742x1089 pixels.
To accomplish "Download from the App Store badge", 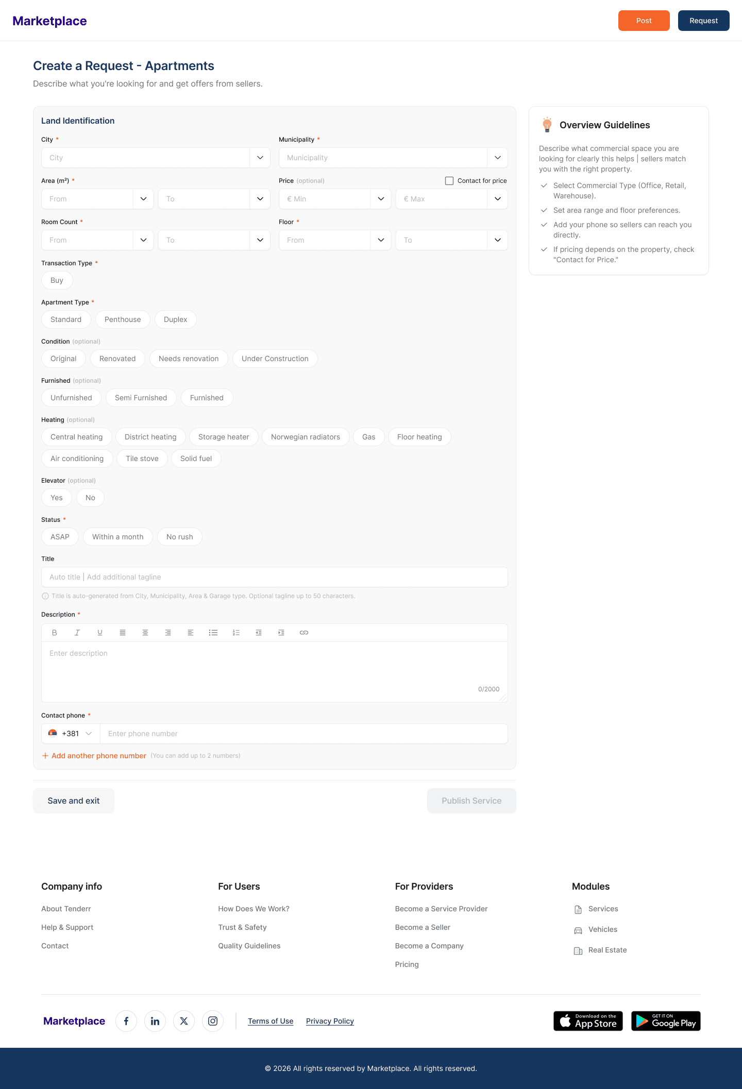I will pyautogui.click(x=588, y=1021).
